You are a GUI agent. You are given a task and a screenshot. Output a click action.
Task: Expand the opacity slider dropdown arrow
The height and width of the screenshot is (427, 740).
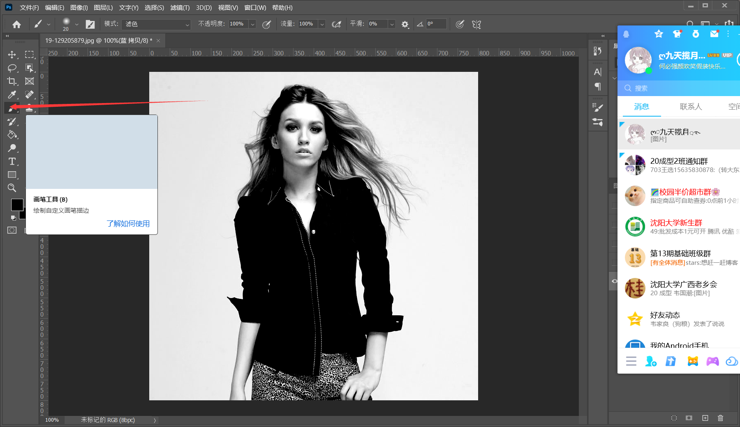point(252,24)
